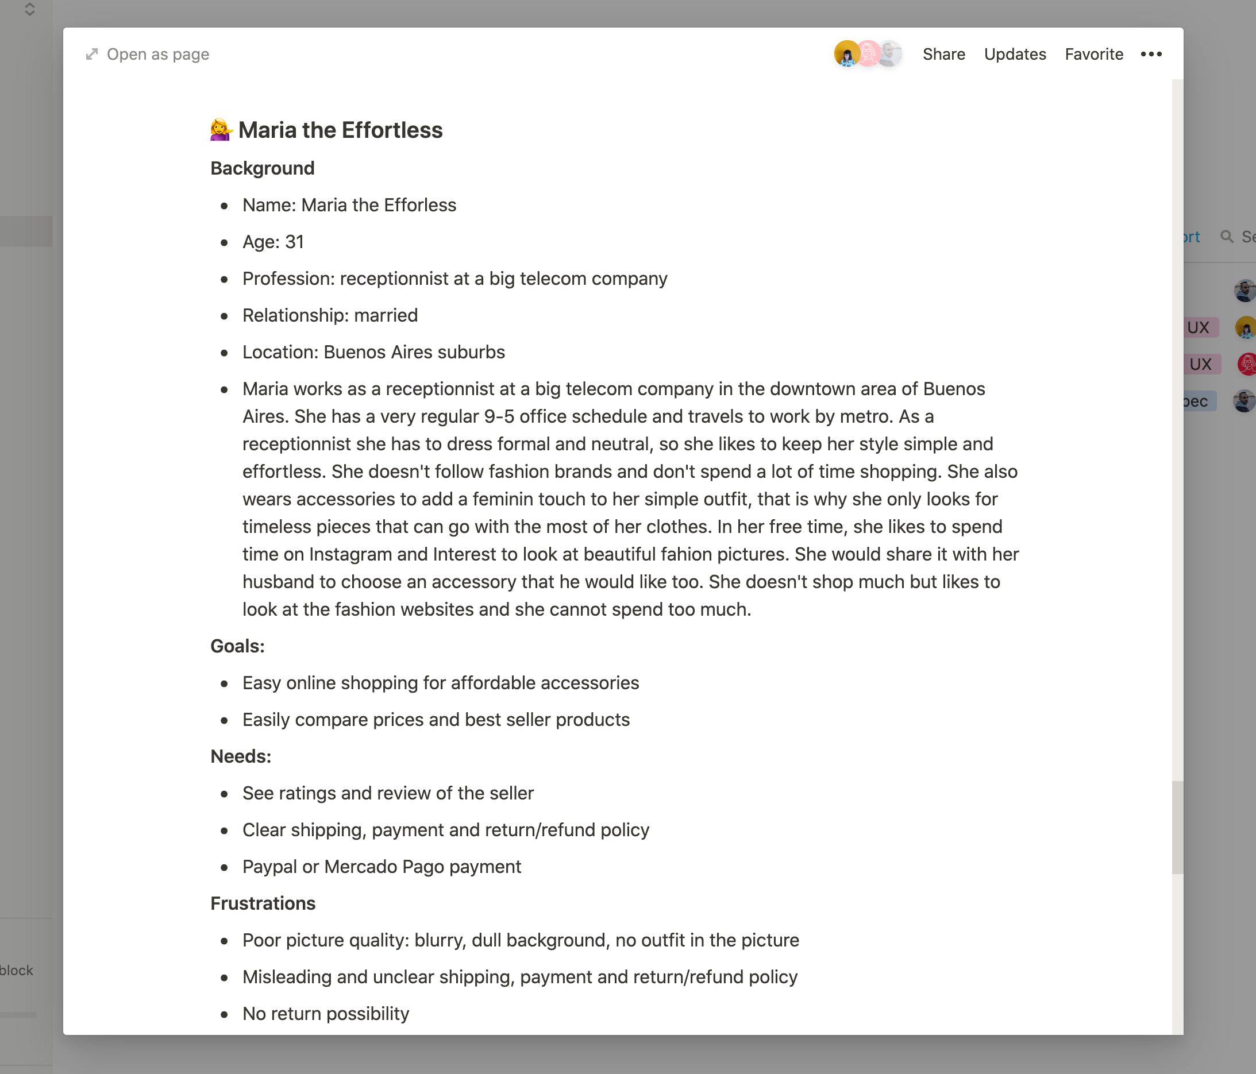Click the first UX tag in list
Viewport: 1256px width, 1074px height.
pos(1198,328)
